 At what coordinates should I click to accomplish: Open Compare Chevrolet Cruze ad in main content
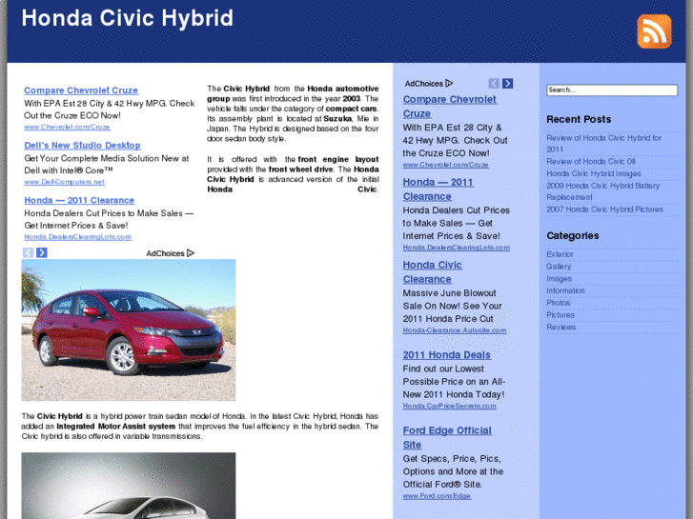(x=81, y=90)
